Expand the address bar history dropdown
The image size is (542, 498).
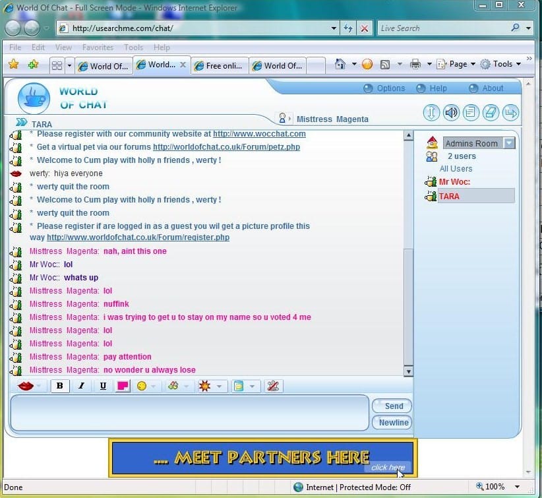334,28
